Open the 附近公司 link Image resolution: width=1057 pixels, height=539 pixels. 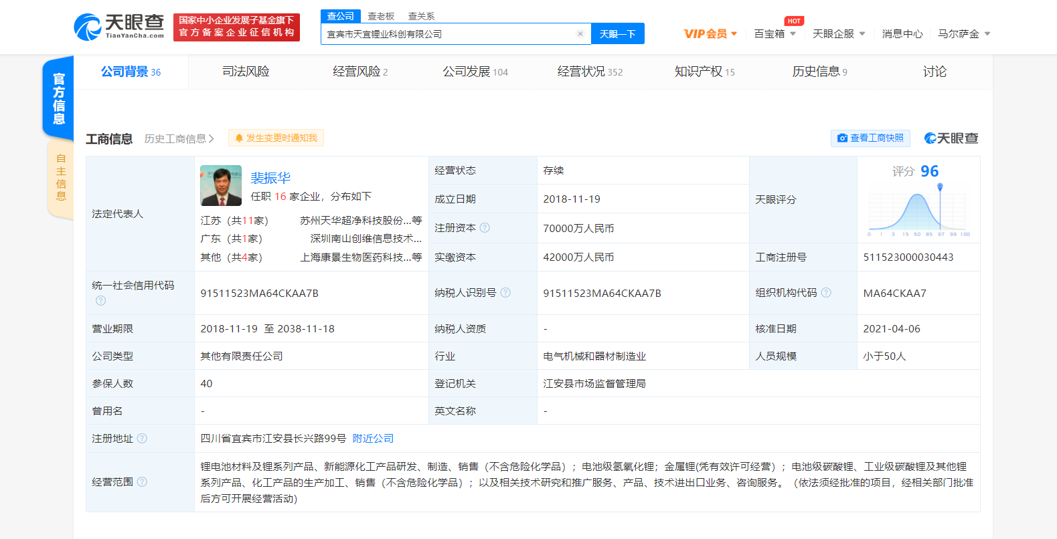pyautogui.click(x=373, y=438)
